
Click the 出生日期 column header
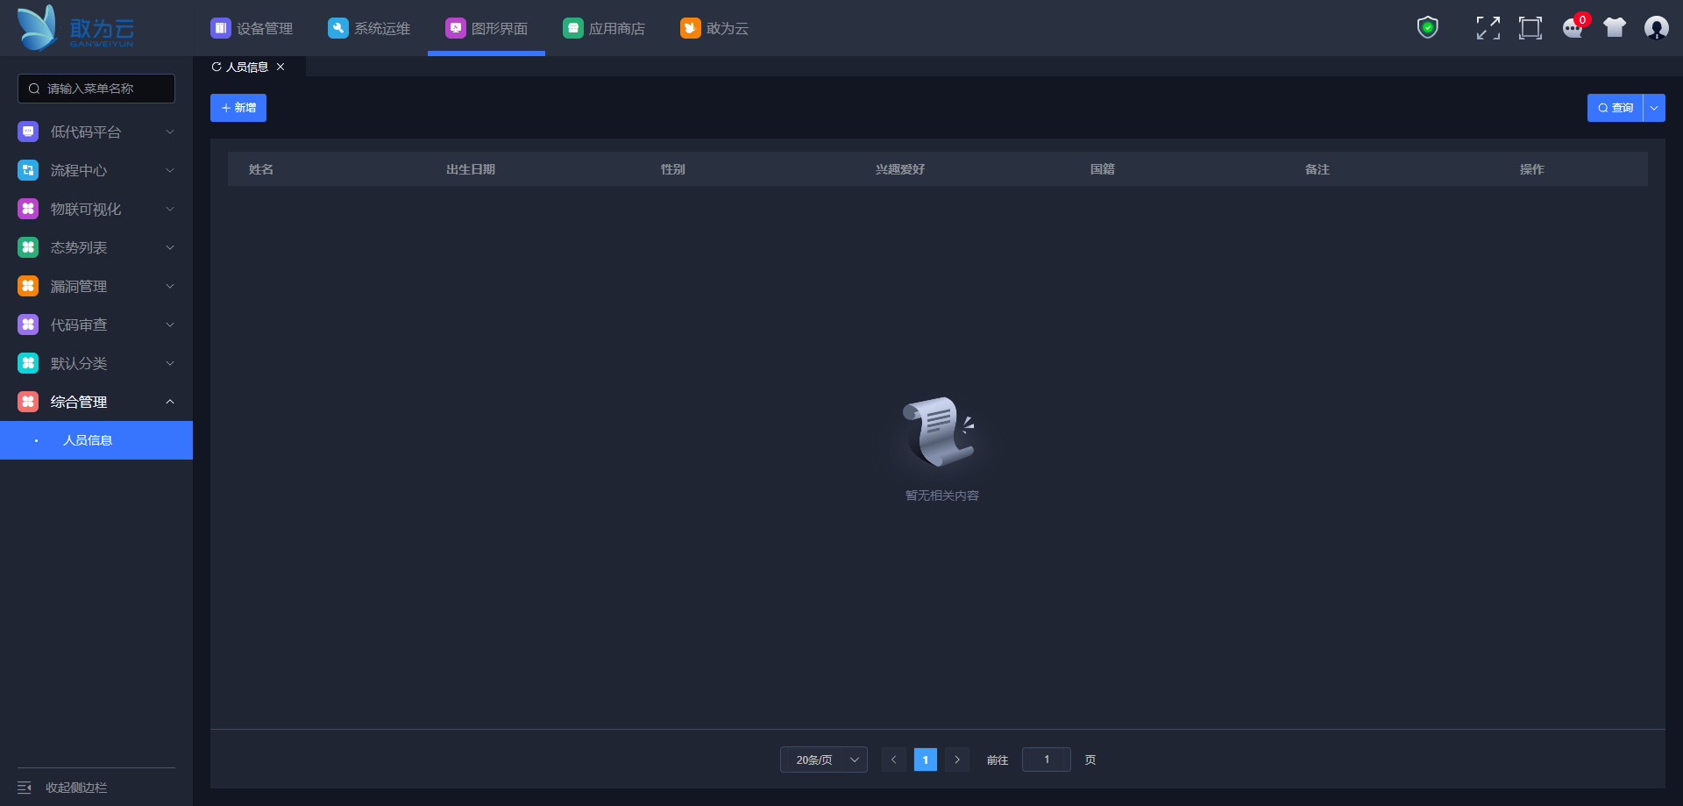click(x=471, y=169)
